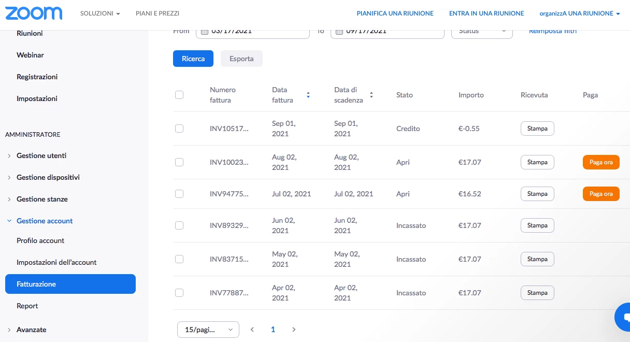
Task: Open the Status filter dropdown
Action: pos(482,32)
